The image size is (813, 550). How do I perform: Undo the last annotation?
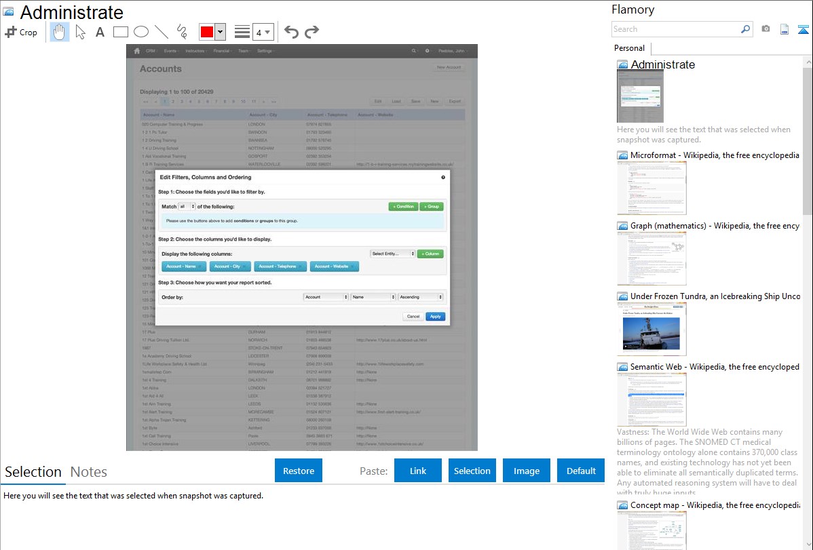click(x=291, y=32)
